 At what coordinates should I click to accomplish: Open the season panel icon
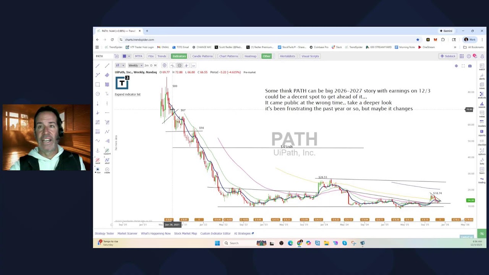[x=482, y=105]
